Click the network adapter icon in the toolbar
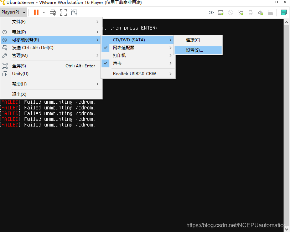The height and width of the screenshot is (232, 290). click(240, 12)
